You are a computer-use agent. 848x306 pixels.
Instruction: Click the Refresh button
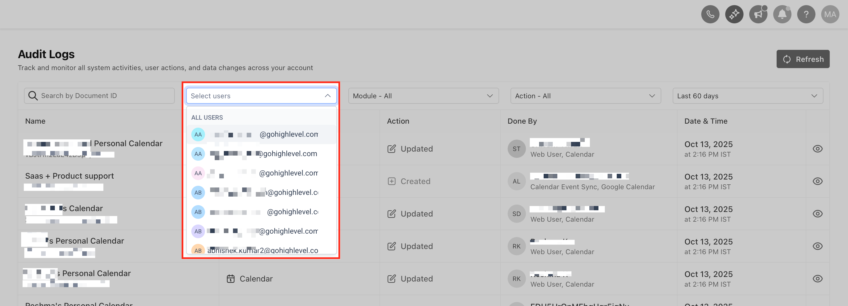tap(803, 59)
